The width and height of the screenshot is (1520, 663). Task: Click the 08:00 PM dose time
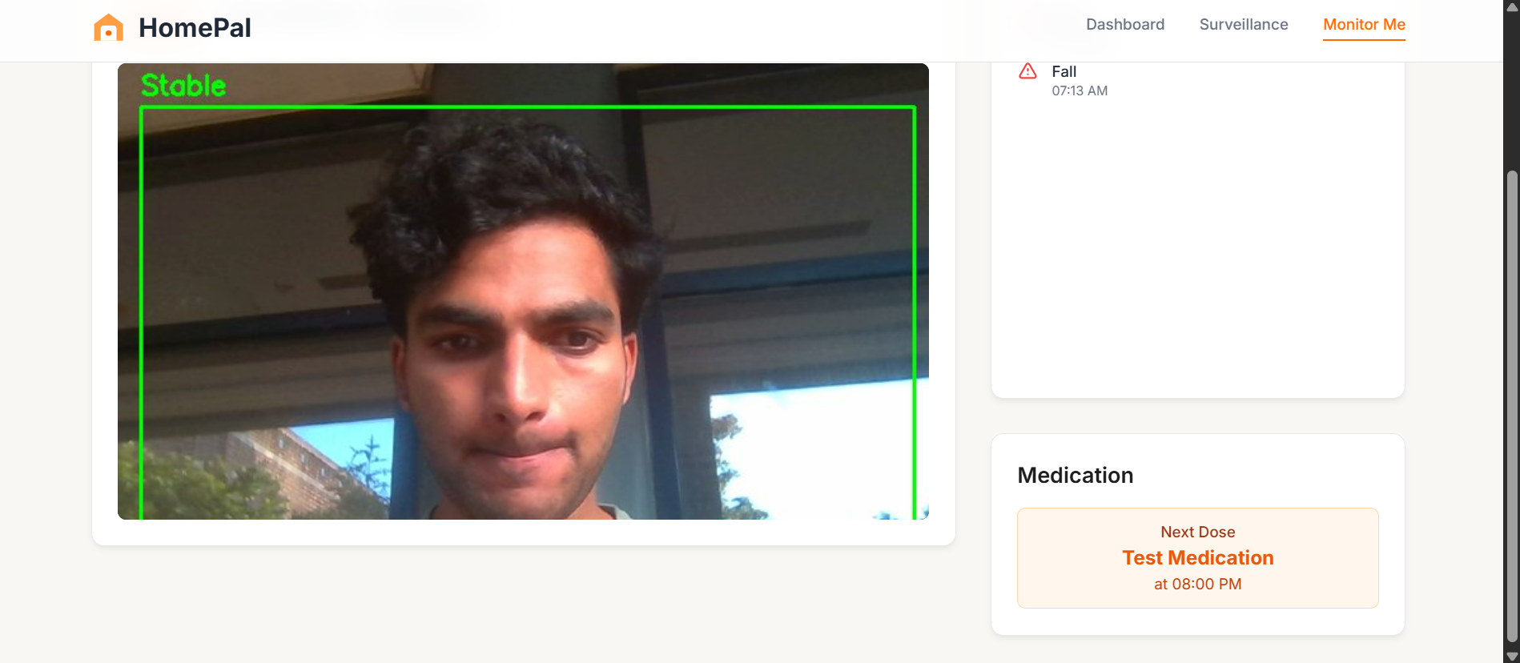click(x=1207, y=585)
